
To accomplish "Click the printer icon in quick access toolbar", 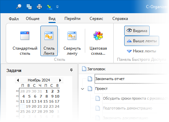I will tap(39, 7).
